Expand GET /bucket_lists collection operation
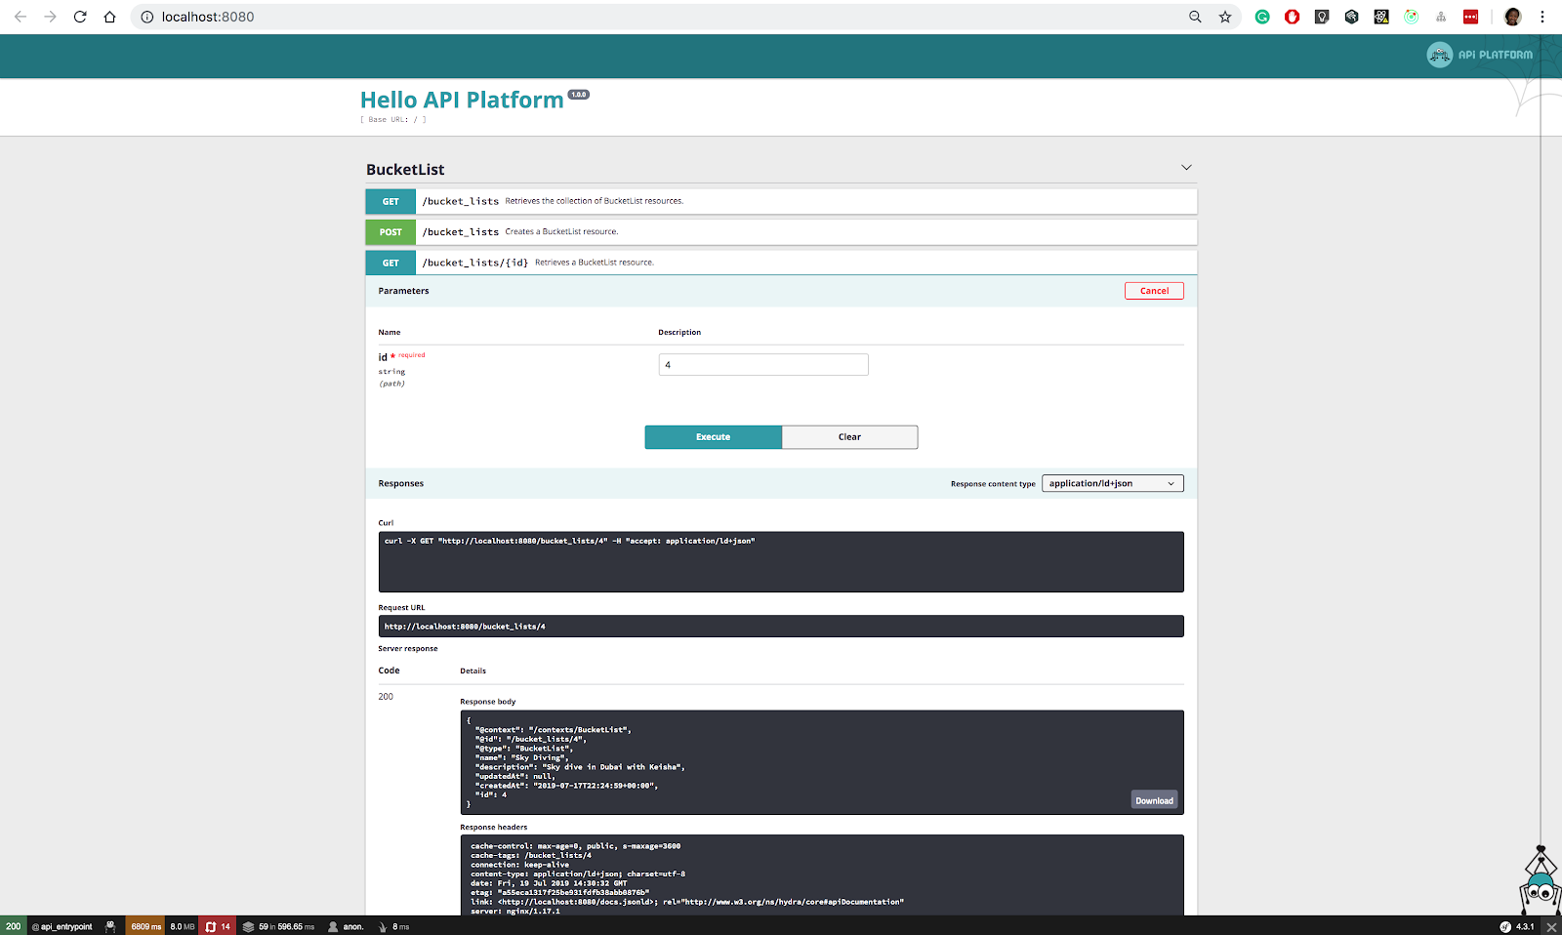 tap(781, 201)
